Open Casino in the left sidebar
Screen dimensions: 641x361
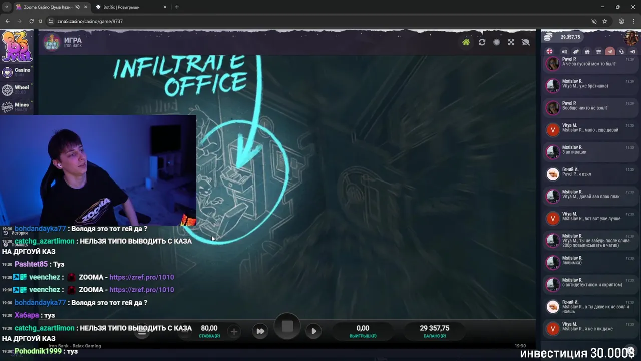coord(17,72)
